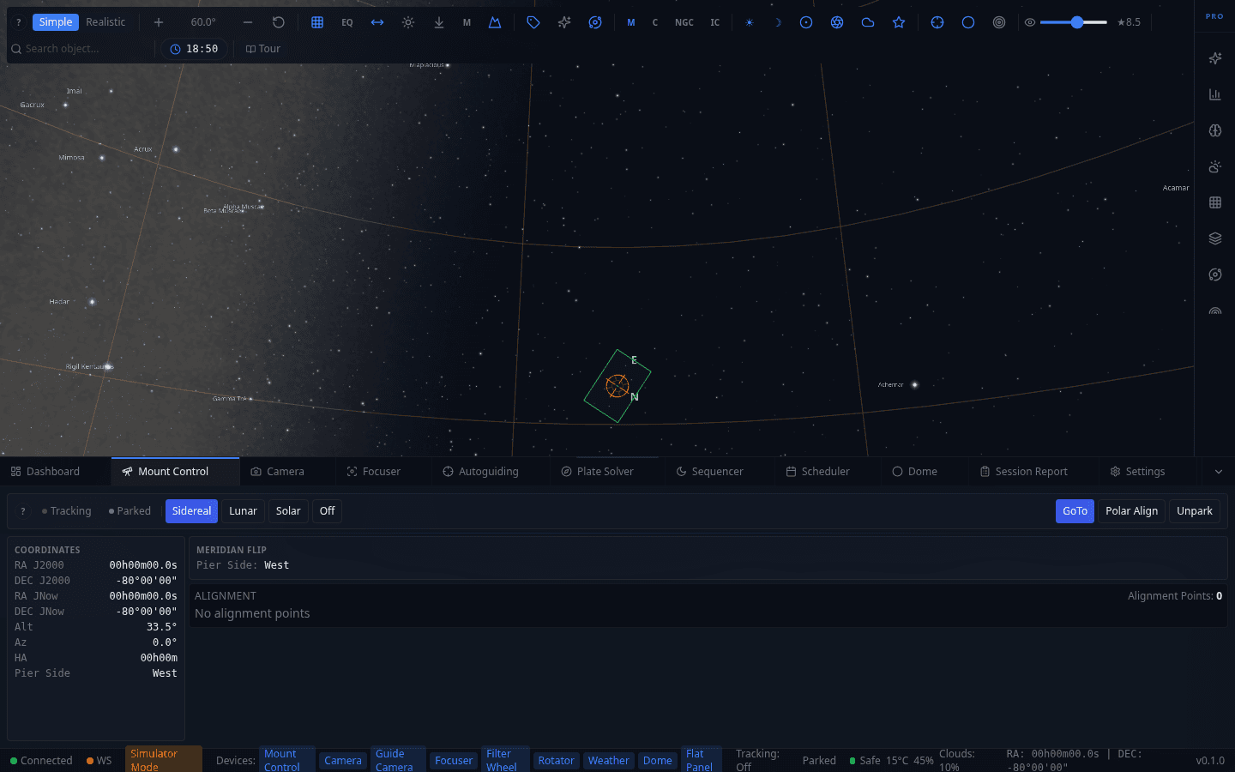Click the concentric rings target icon
Screen dimensions: 1235x772
(x=999, y=22)
